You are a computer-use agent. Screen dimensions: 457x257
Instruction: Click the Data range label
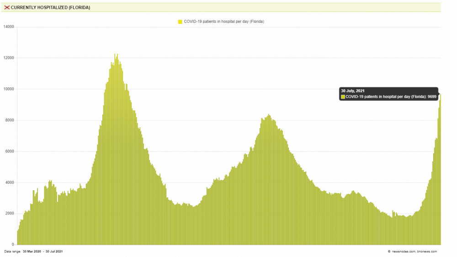pyautogui.click(x=12, y=252)
